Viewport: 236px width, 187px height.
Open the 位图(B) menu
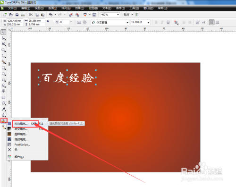click(93, 8)
